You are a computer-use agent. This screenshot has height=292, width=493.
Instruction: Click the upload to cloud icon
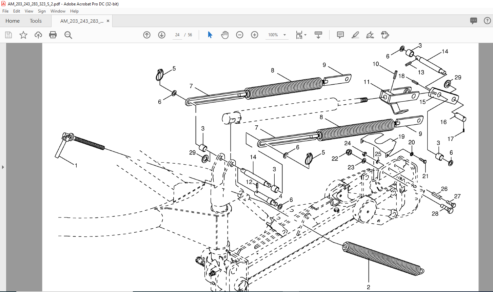point(38,35)
